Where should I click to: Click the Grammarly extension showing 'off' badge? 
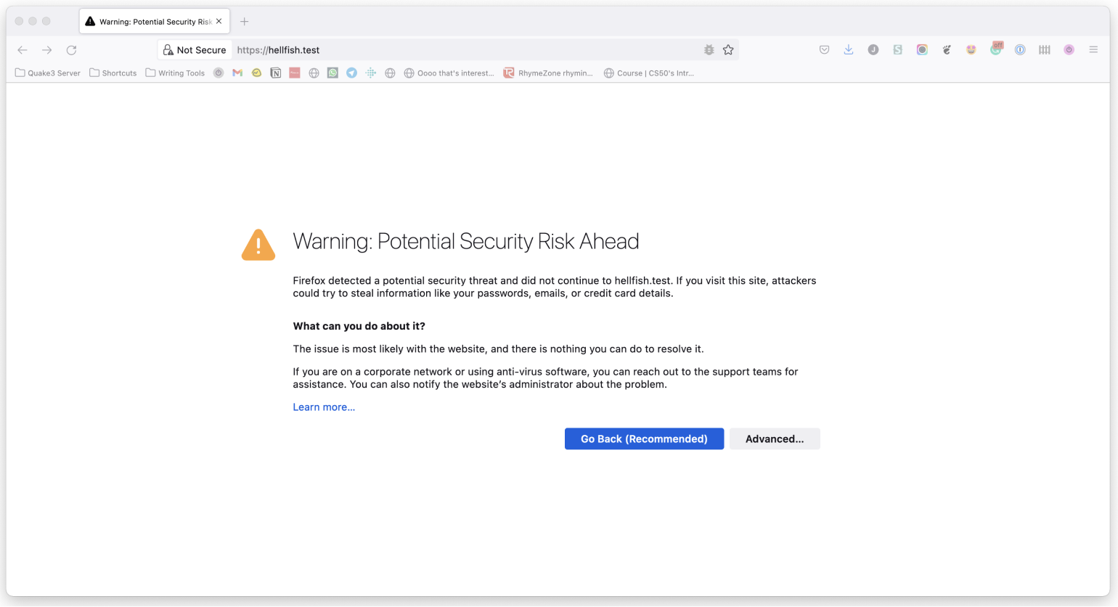click(995, 50)
